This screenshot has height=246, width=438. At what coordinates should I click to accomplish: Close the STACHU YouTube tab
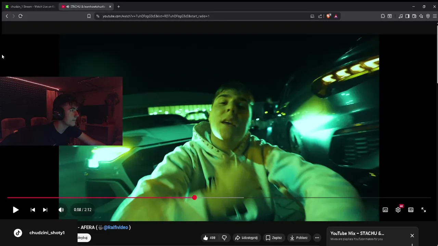[x=110, y=6]
